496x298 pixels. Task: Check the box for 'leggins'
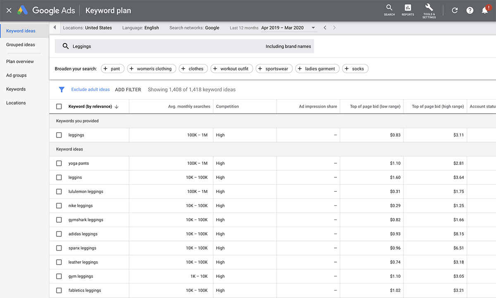pyautogui.click(x=59, y=177)
